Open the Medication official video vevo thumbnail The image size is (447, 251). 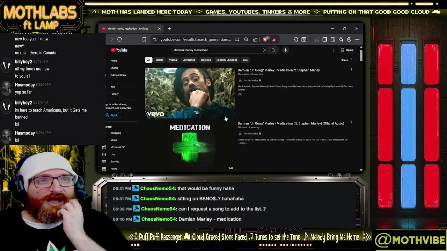[x=190, y=93]
